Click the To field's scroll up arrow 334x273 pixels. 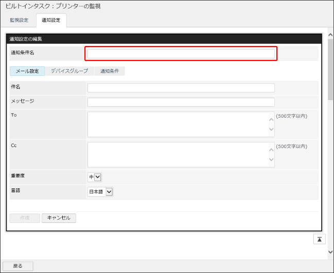click(271, 119)
